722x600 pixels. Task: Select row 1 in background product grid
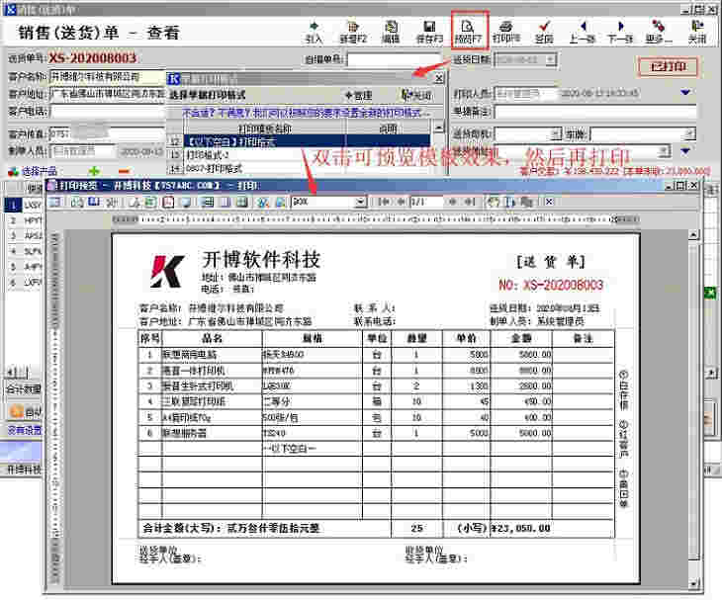coord(23,205)
